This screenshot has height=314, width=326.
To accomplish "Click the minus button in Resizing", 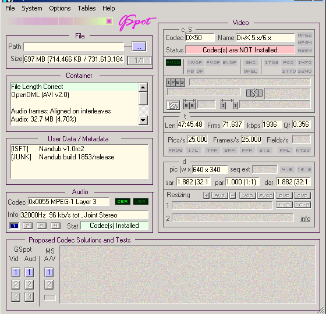I will 233,195.
